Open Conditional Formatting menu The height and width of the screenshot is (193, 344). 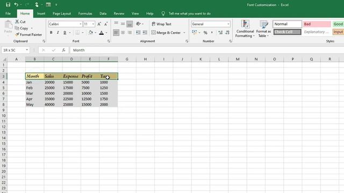point(245,28)
